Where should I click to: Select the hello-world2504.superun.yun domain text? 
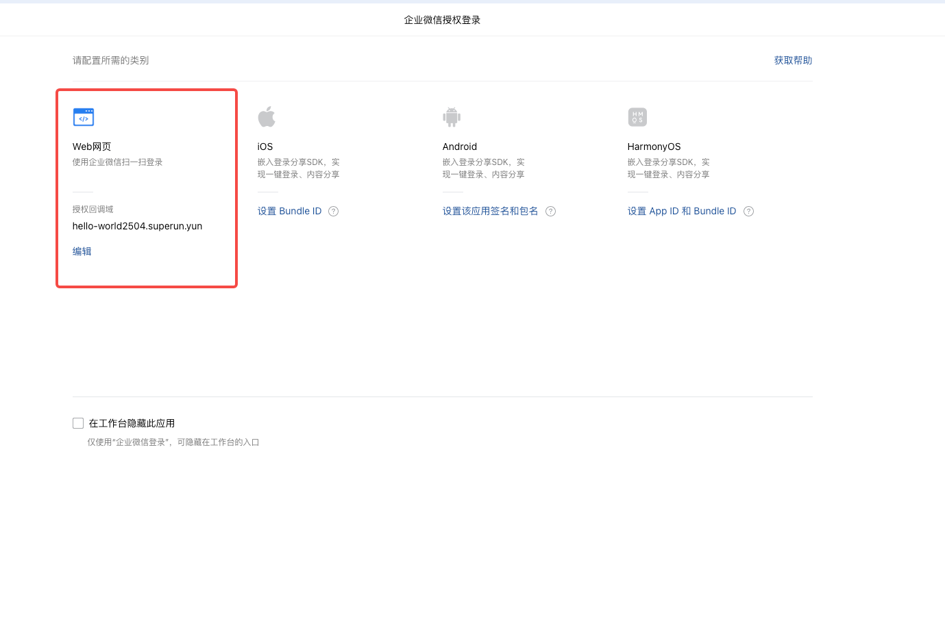(137, 227)
